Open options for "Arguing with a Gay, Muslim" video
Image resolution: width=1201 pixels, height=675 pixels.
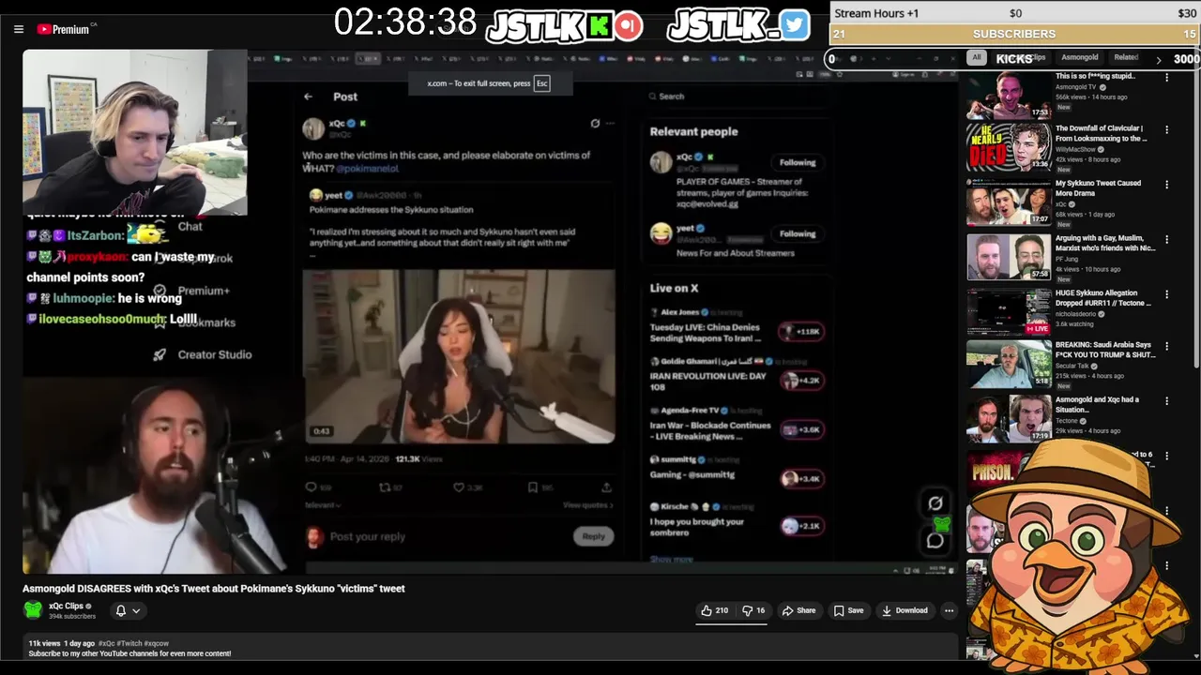pyautogui.click(x=1167, y=239)
